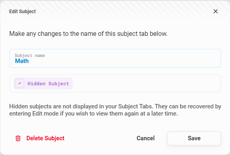Click the striped dialog header area
Image resolution: width=230 pixels, height=155 pixels.
coord(115,11)
